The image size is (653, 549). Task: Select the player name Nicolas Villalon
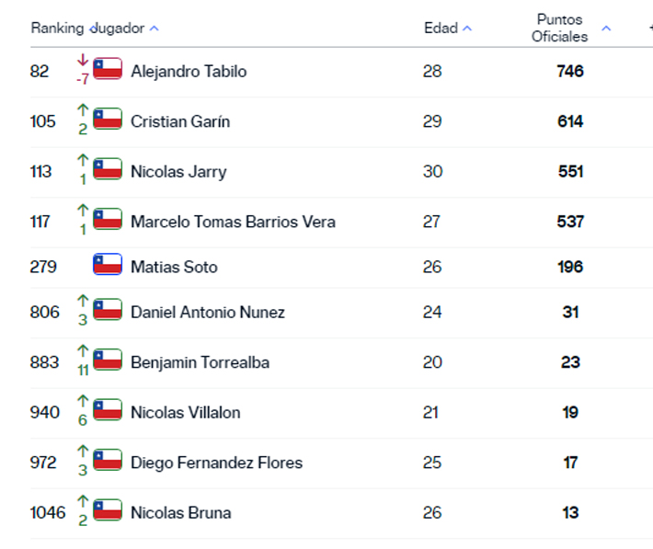185,412
